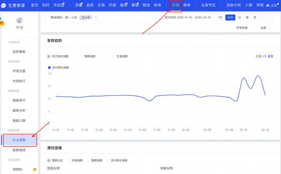Open the 全部 dropdown
Screen dimensions: 281x174
(x=265, y=28)
